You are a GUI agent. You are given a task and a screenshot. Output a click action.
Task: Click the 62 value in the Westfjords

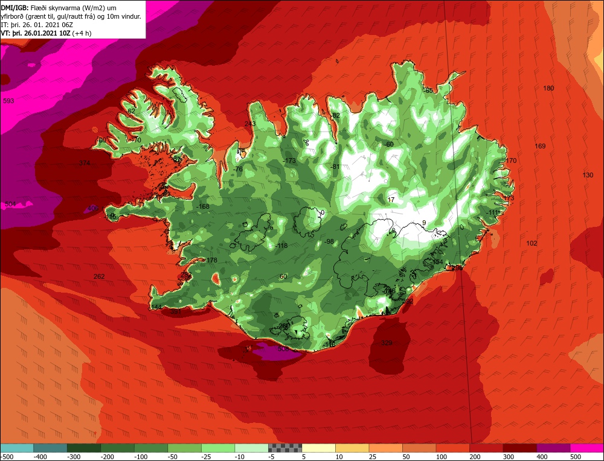click(131, 111)
